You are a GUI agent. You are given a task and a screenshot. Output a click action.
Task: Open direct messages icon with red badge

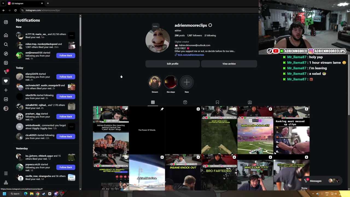pyautogui.click(x=6, y=72)
